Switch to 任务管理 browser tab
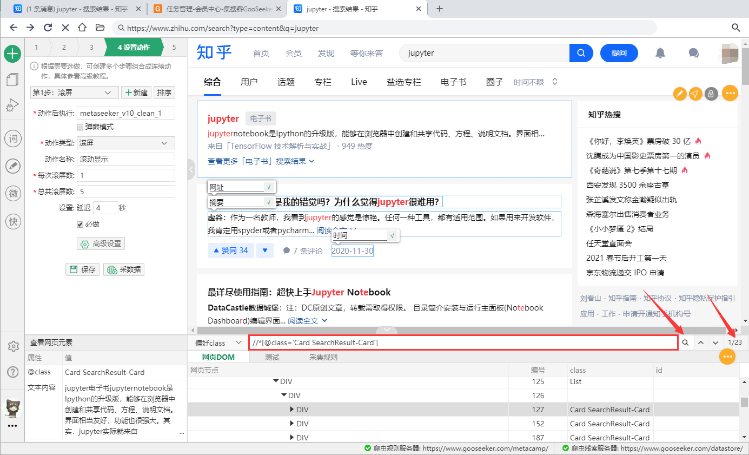 click(218, 9)
